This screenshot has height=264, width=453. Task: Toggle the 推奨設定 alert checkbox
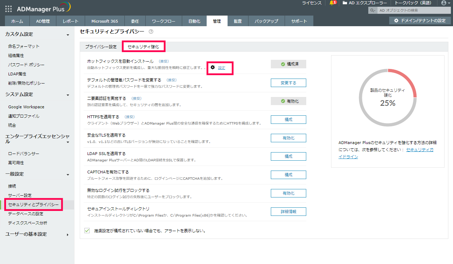pyautogui.click(x=87, y=231)
